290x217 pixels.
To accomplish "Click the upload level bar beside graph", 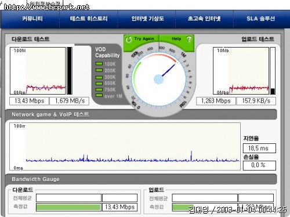I will (273, 71).
